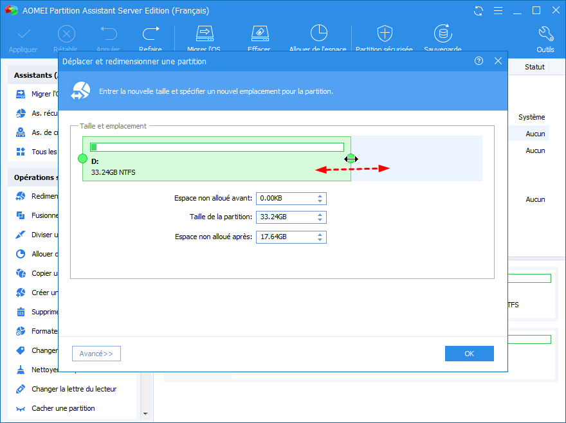
Task: Click the Refaire redo arrow icon
Action: (151, 33)
